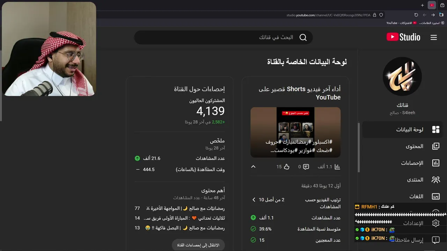Click the أهم محتوى heading
Image resolution: width=447 pixels, height=251 pixels.
(x=213, y=190)
